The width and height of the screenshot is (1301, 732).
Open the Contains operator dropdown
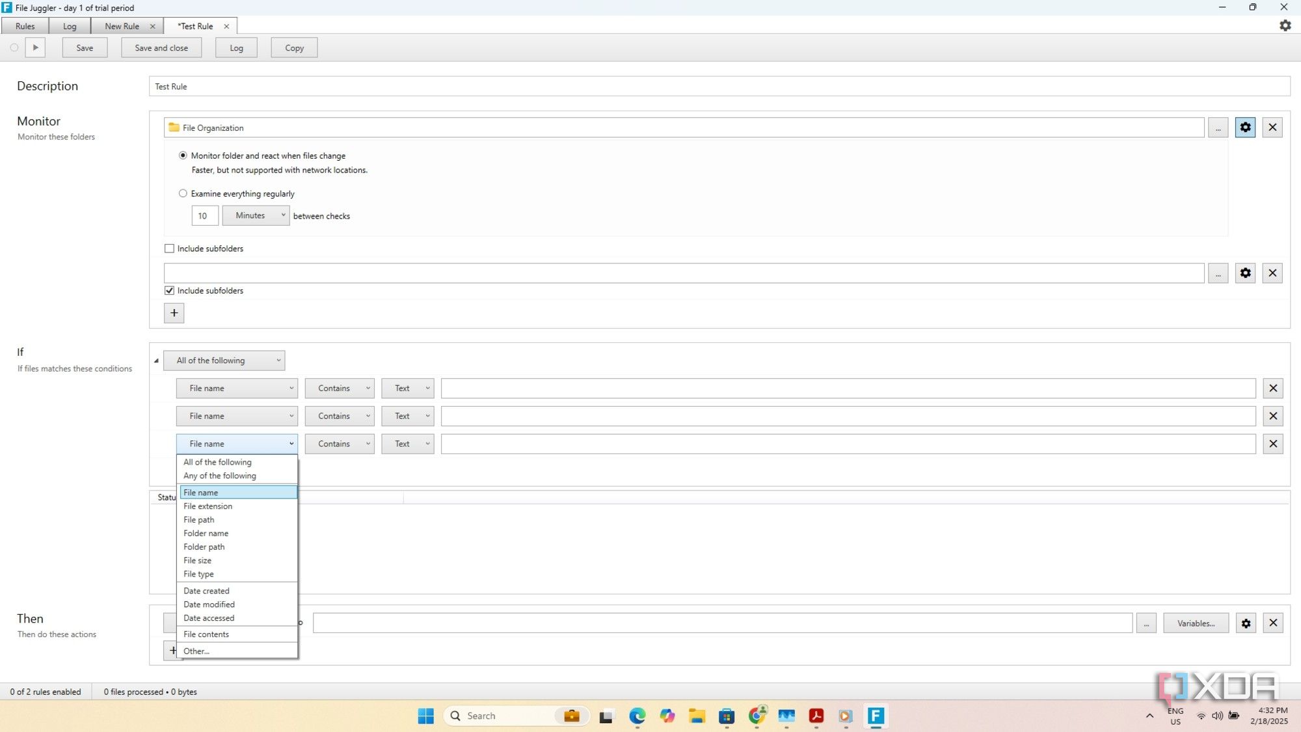pyautogui.click(x=339, y=388)
